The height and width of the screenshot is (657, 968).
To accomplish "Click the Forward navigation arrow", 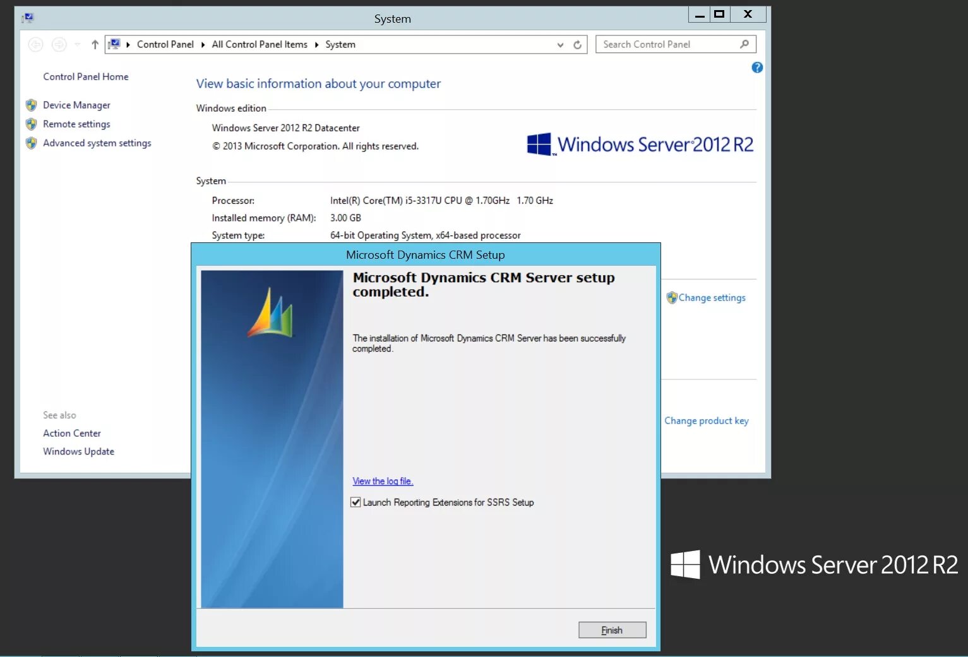I will [59, 44].
